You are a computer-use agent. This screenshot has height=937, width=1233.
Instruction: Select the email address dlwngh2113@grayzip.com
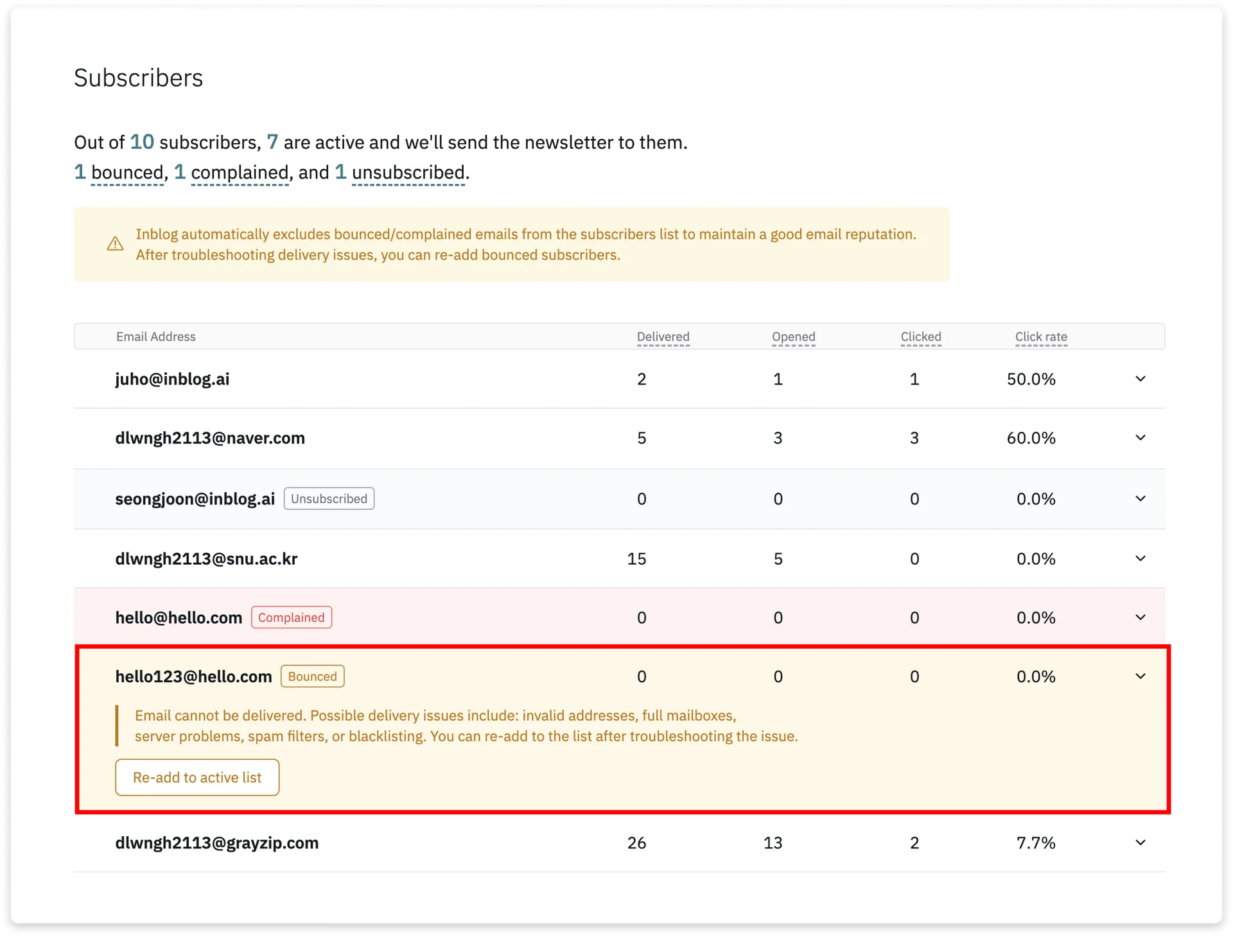pyautogui.click(x=217, y=843)
